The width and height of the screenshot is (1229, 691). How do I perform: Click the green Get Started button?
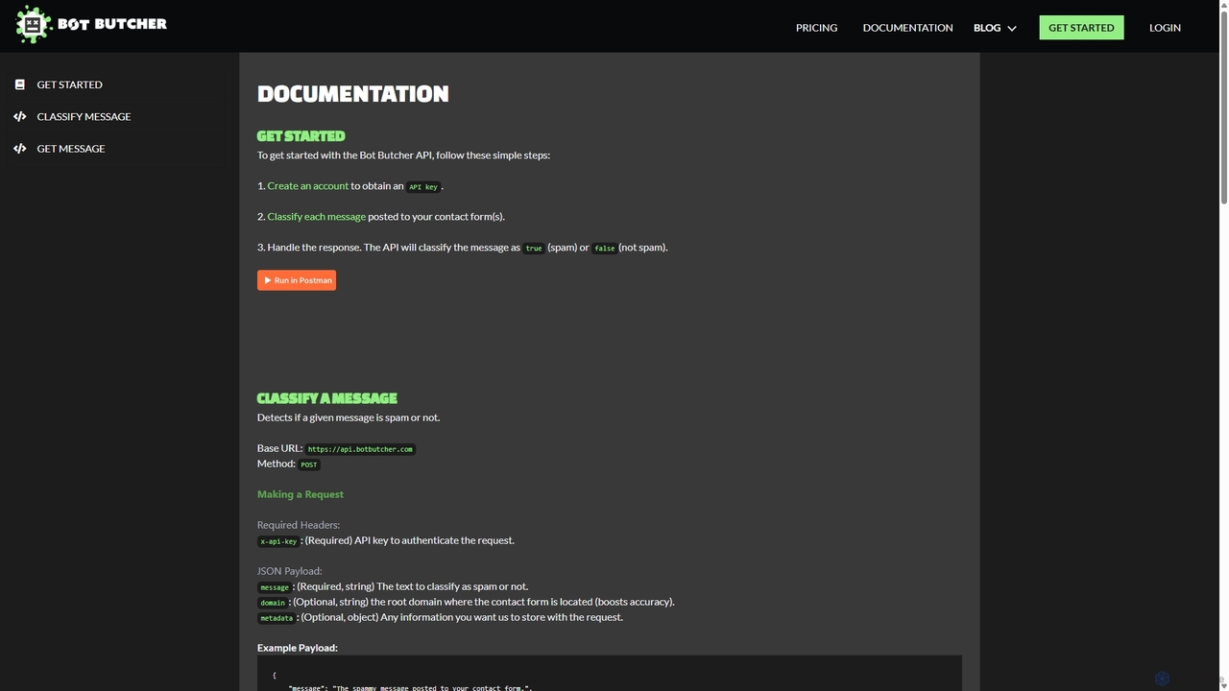tap(1081, 27)
